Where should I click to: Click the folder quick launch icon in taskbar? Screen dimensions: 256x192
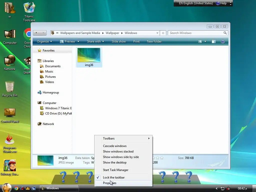[x=27, y=188]
